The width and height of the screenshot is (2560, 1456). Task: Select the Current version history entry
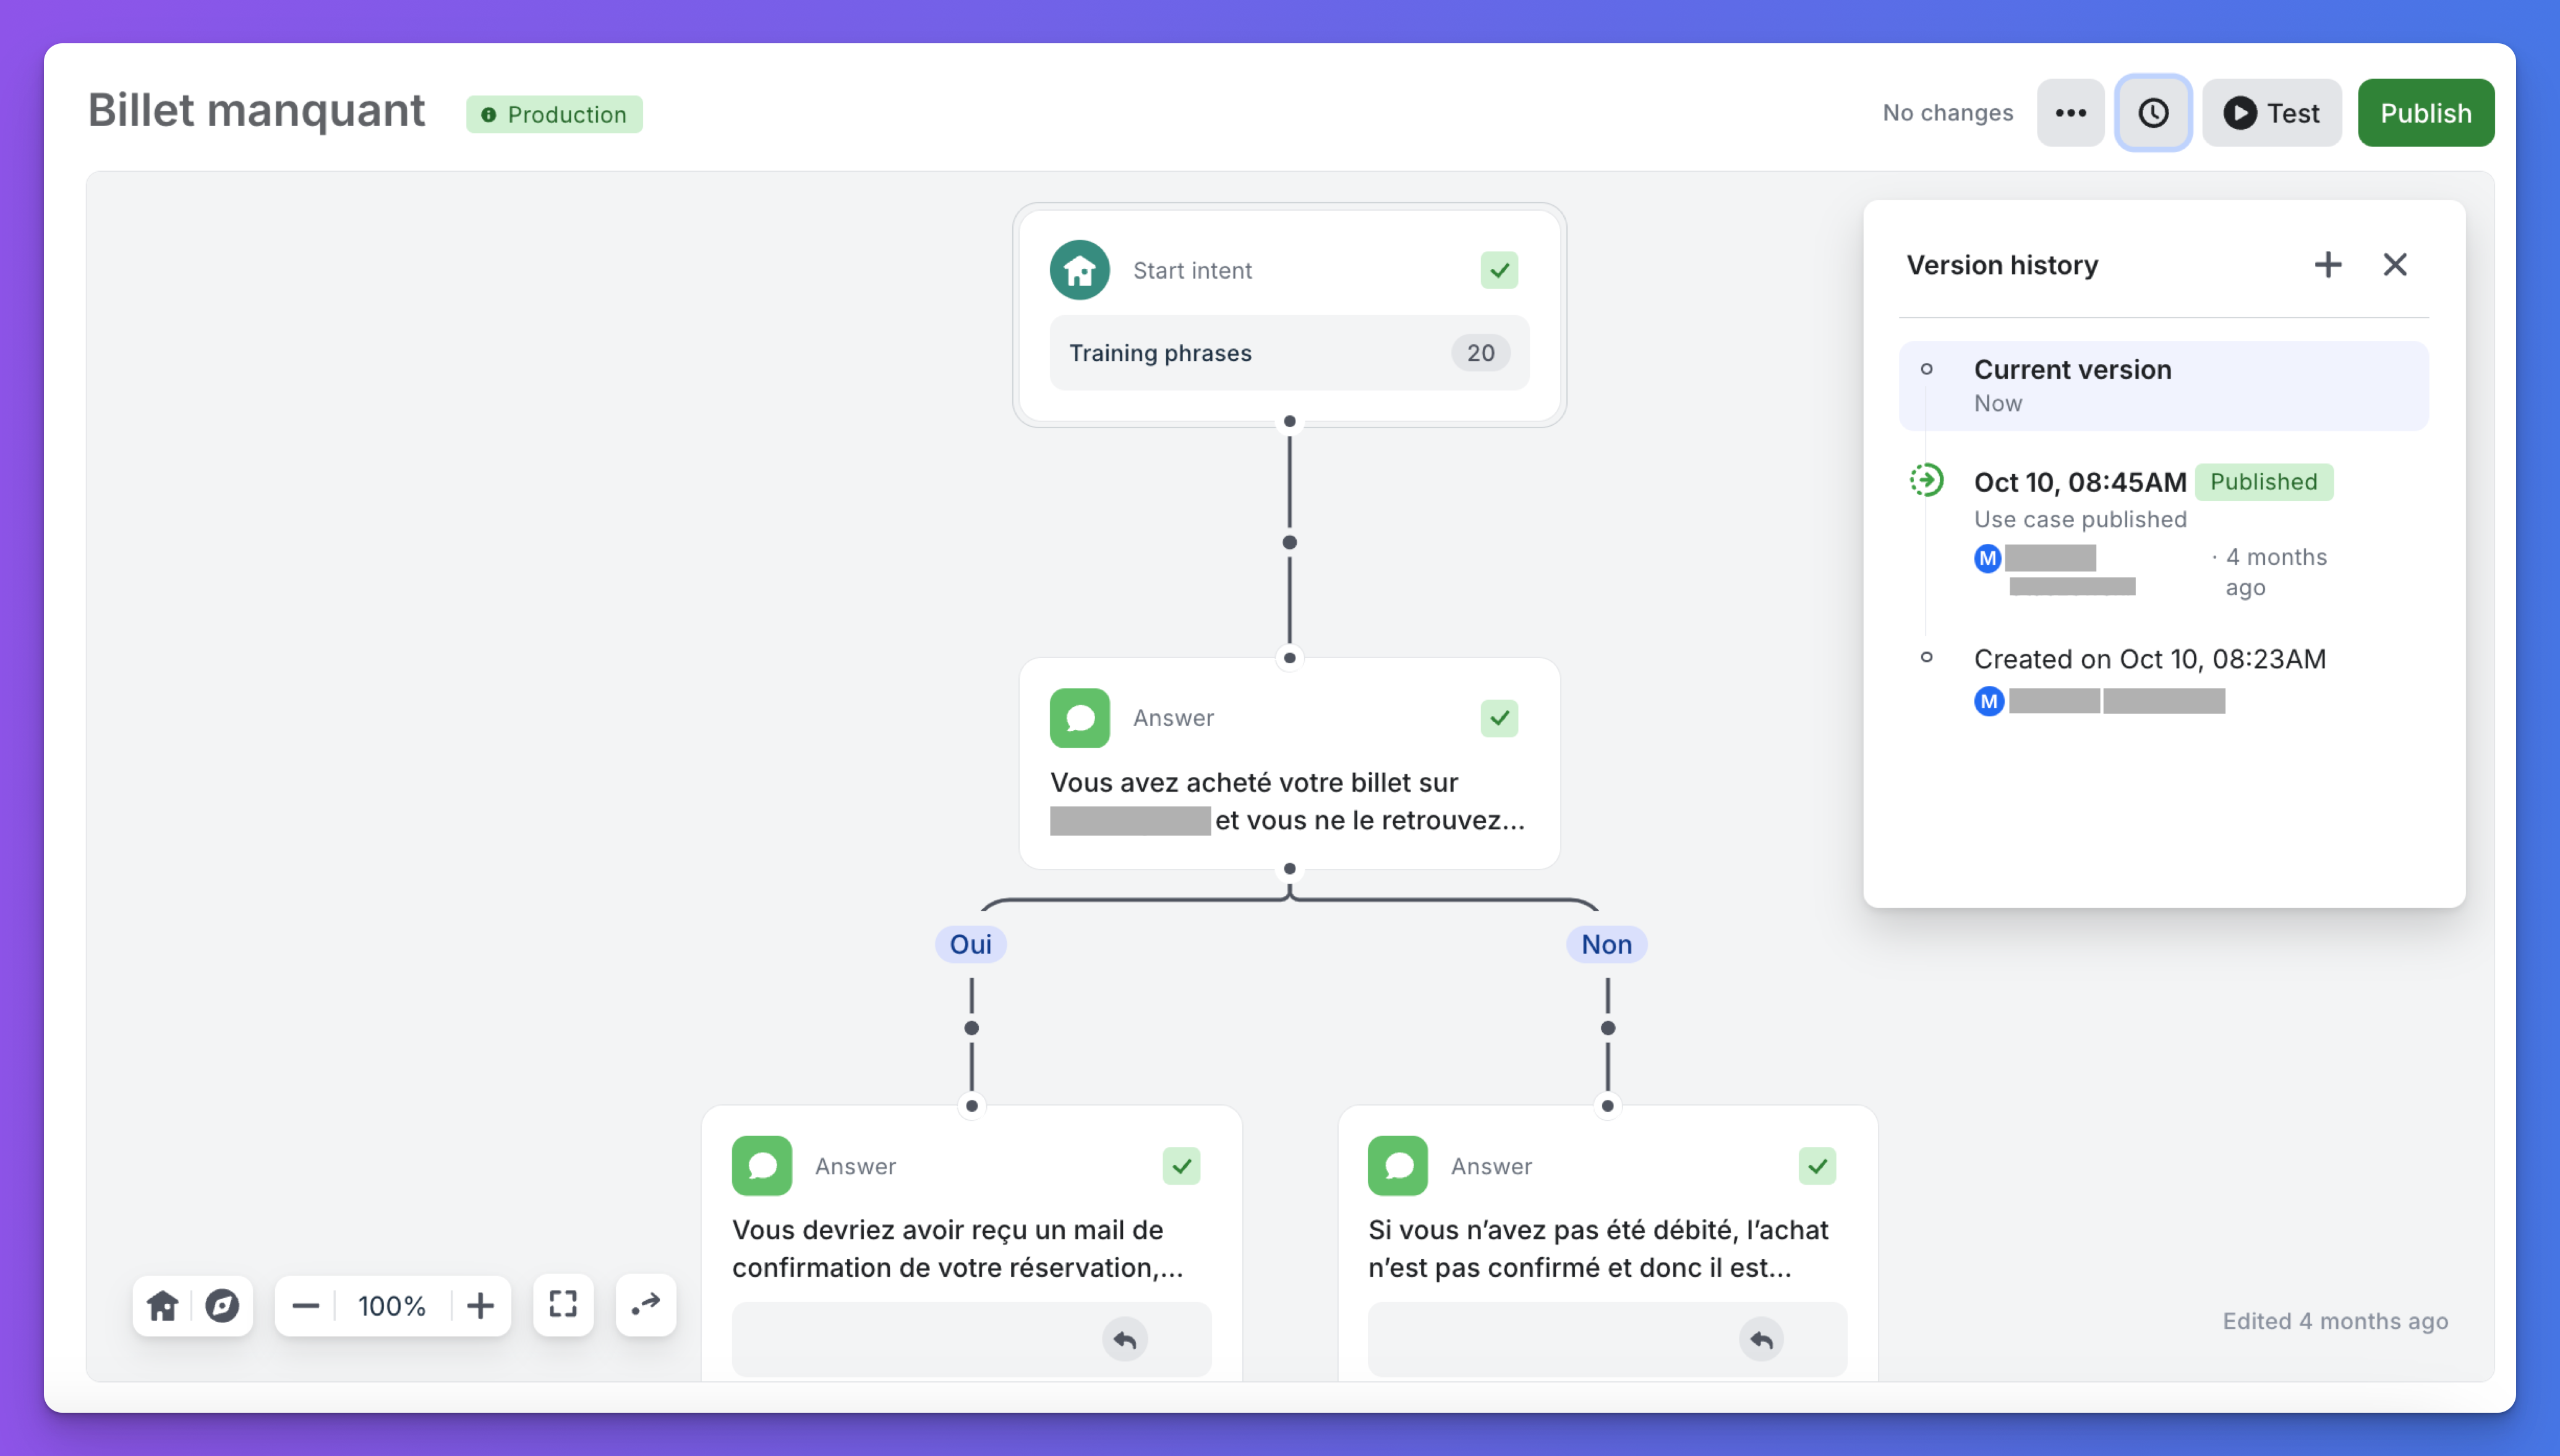(2163, 386)
